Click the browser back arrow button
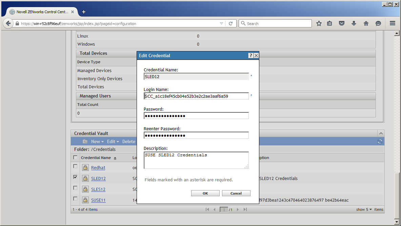401x226 pixels. (8, 23)
